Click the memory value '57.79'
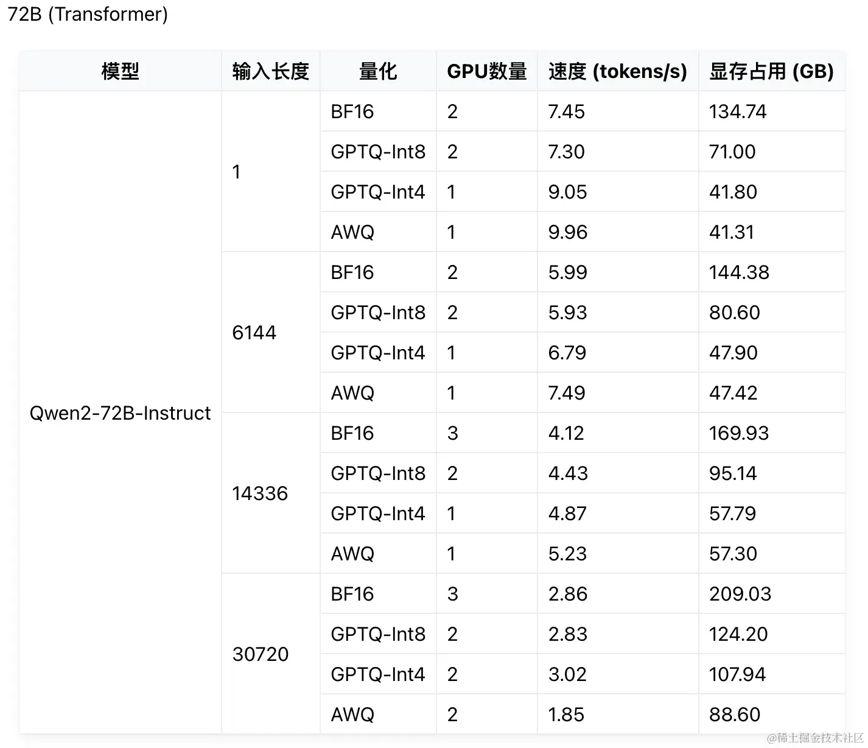Viewport: 868px width, 748px height. (732, 513)
